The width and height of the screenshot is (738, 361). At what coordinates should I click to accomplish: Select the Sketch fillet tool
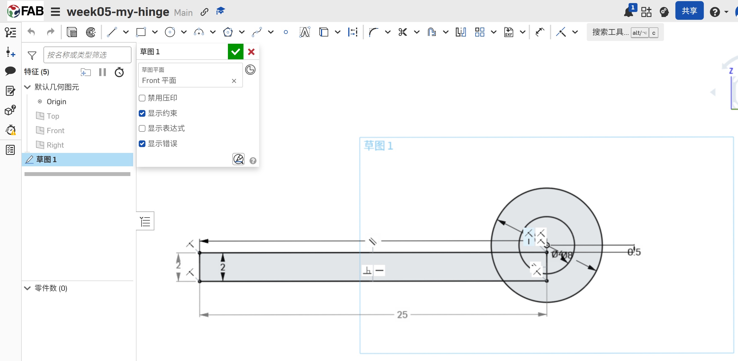coord(373,32)
